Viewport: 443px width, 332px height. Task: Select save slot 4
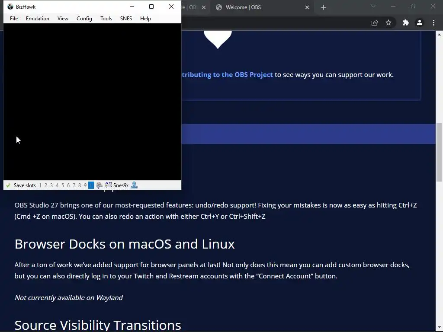click(57, 185)
